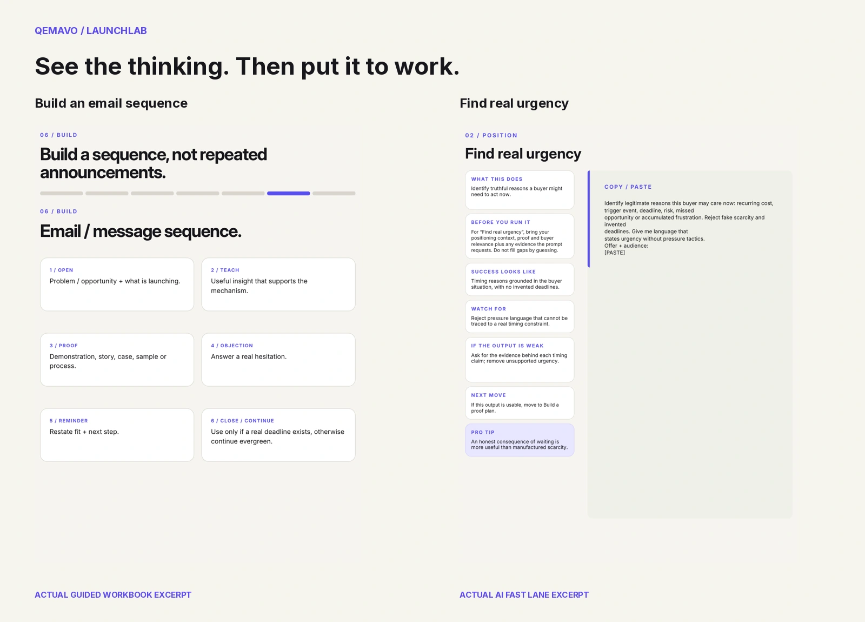Click the 'Build an email sequence' subheading
Screen dimensions: 865x622
(111, 103)
